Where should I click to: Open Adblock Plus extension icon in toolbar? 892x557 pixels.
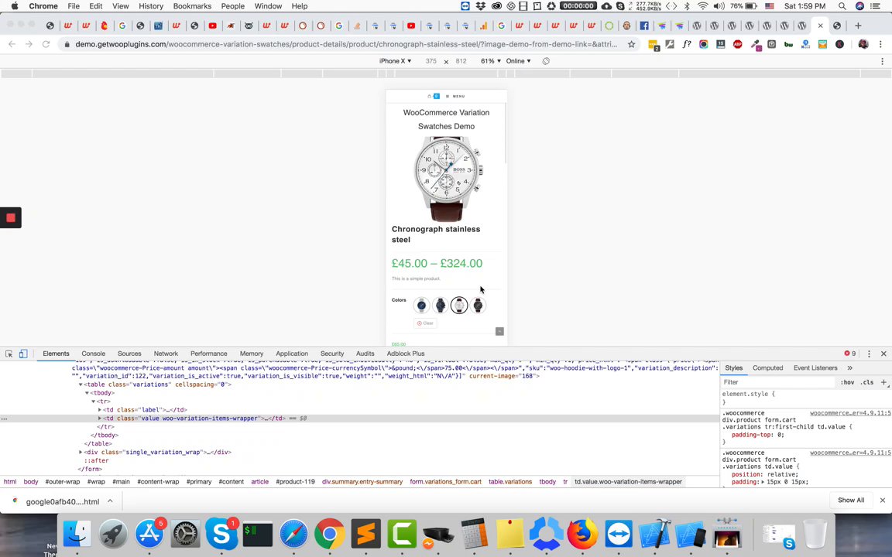click(x=738, y=44)
